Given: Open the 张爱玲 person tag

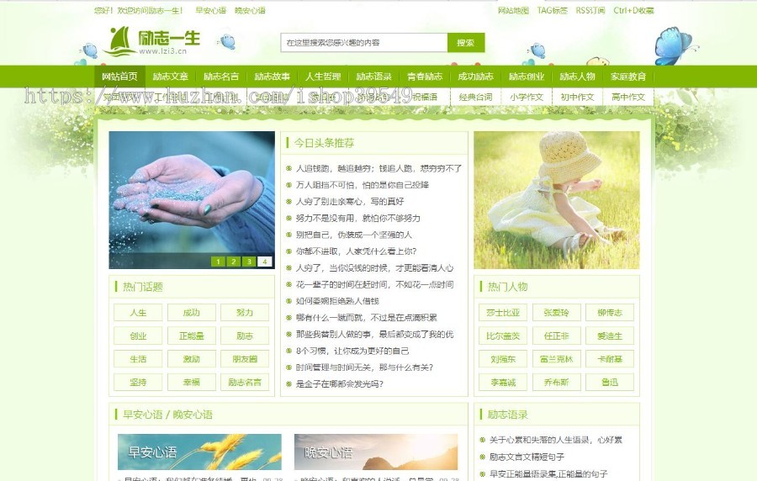Looking at the screenshot, I should [557, 313].
